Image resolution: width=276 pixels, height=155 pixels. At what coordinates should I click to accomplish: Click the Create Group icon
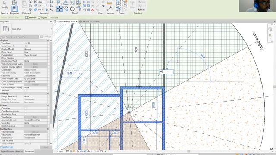point(125,3)
